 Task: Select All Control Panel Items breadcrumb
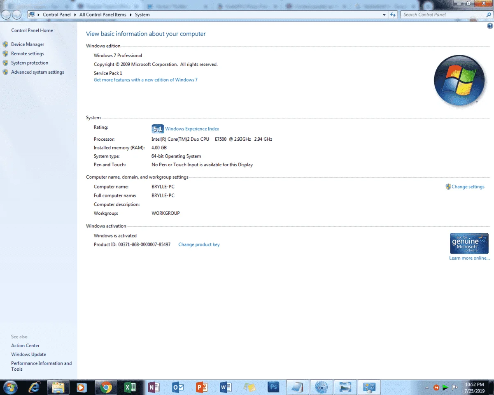pos(103,15)
